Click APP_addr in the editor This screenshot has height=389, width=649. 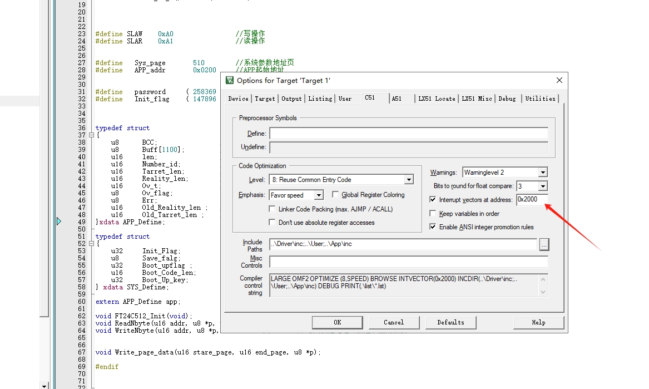(x=150, y=70)
